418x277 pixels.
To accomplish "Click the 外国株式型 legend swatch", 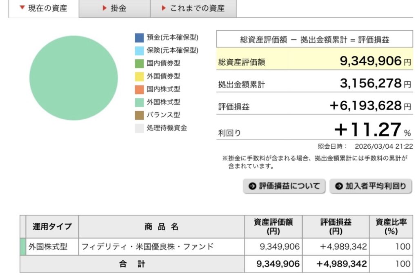I will pos(140,102).
